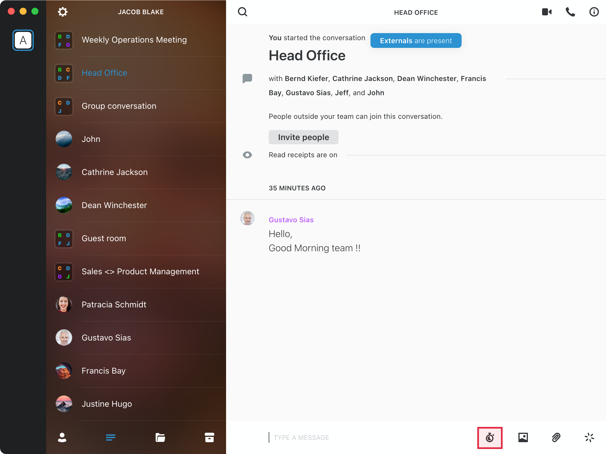
Task: Click the "35 MINUTES AGO" timestamp
Action: (297, 188)
